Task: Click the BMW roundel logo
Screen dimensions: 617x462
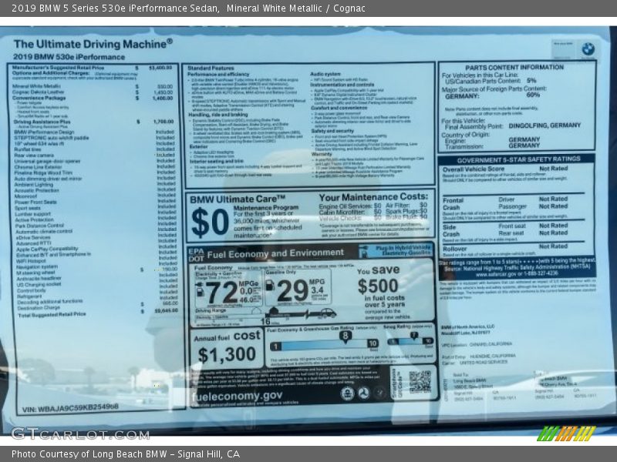Action: point(588,49)
